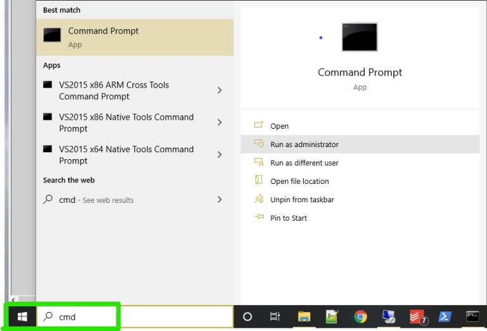Expand VS2015 x86 ARM Cross Tools arrow
The width and height of the screenshot is (487, 331).
(219, 90)
